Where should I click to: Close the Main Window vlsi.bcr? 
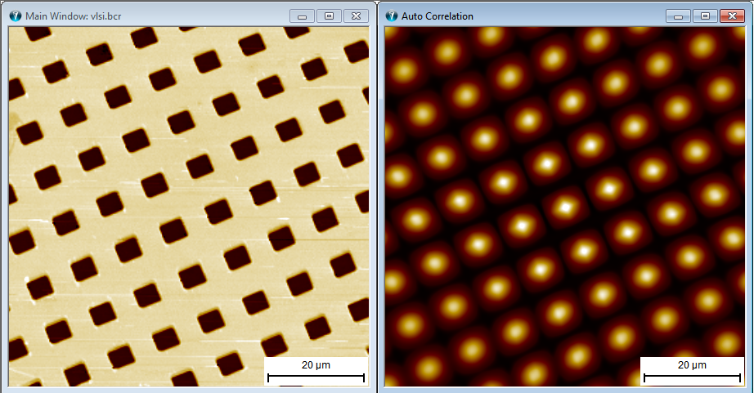[356, 16]
